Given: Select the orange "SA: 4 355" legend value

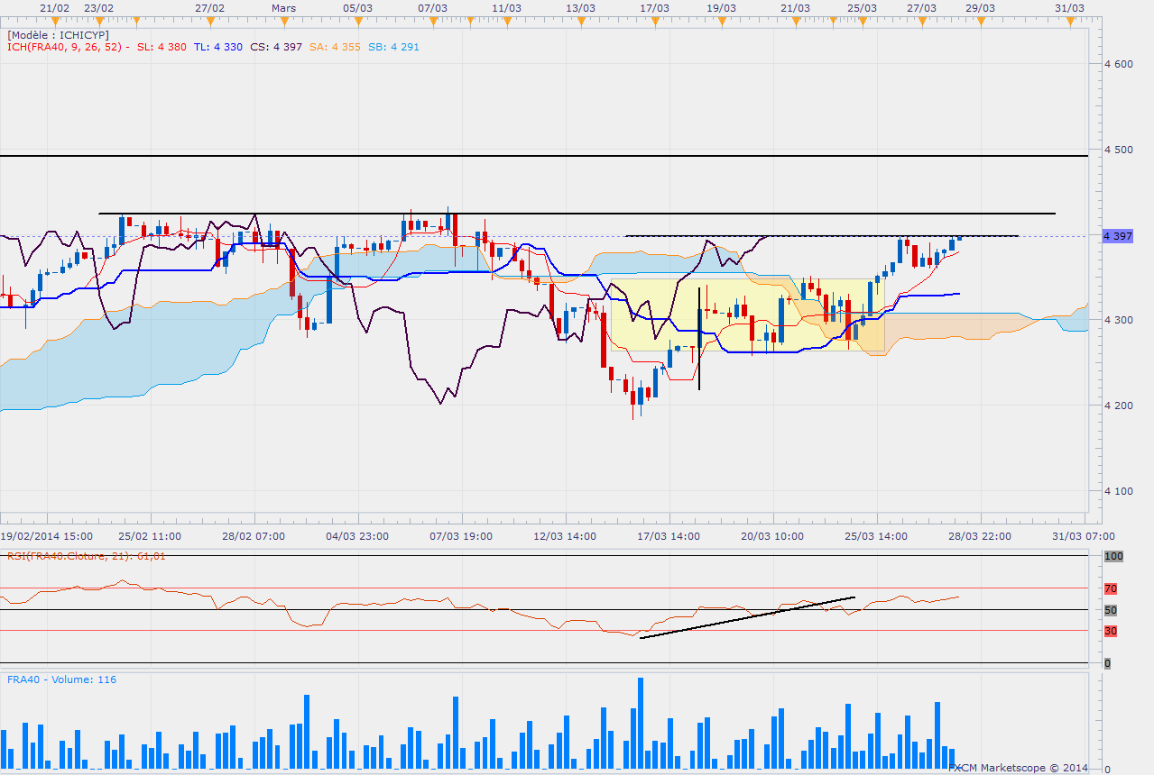Looking at the screenshot, I should pos(334,47).
